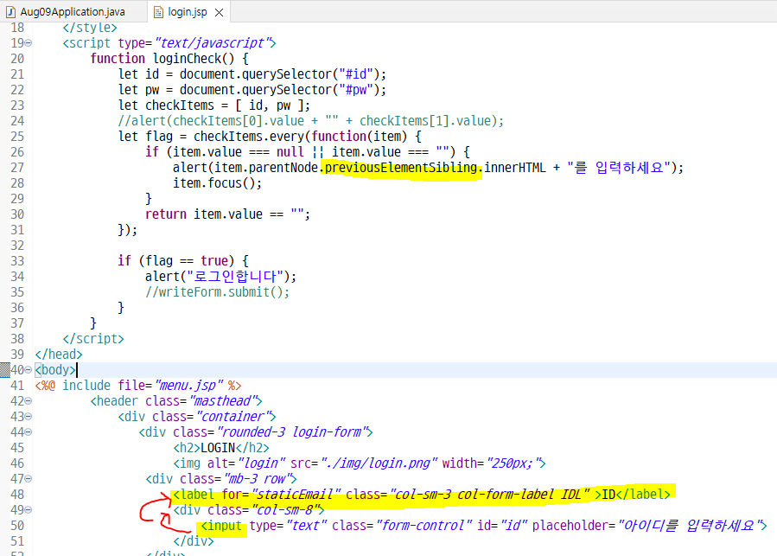Collapse the body block at line 40
Image resolution: width=777 pixels, height=556 pixels.
pos(29,370)
